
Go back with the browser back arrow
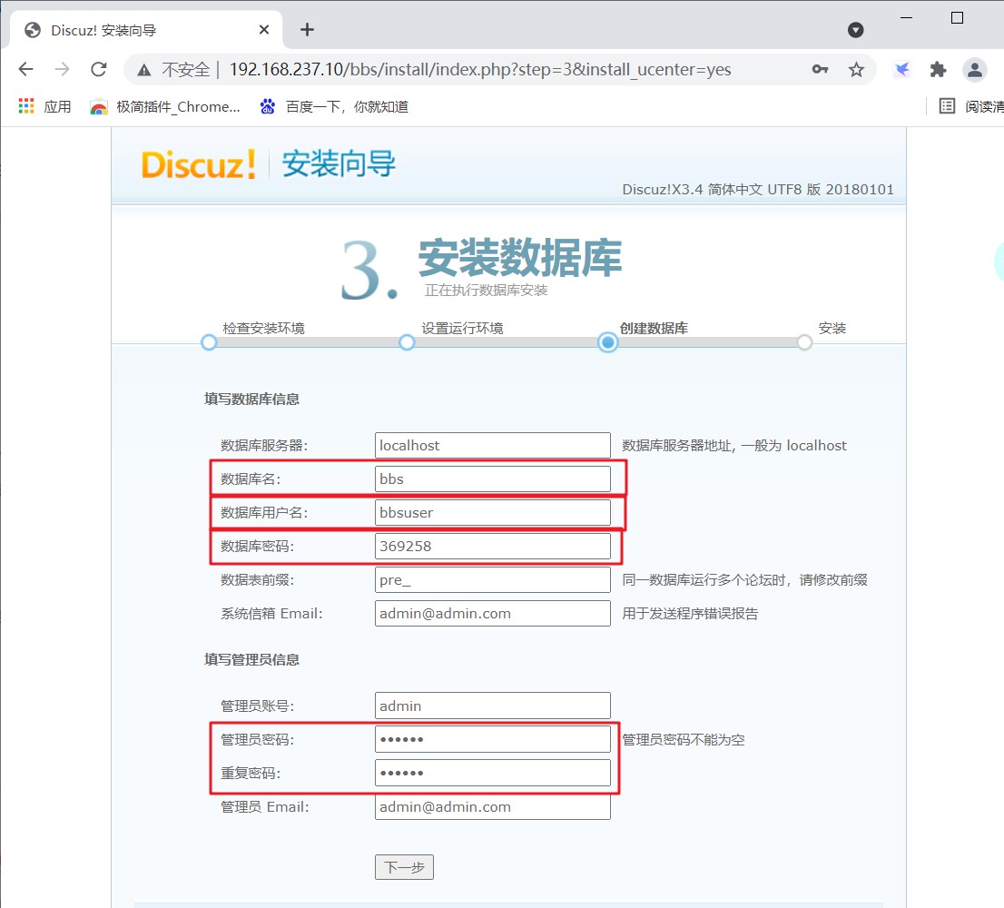[25, 69]
